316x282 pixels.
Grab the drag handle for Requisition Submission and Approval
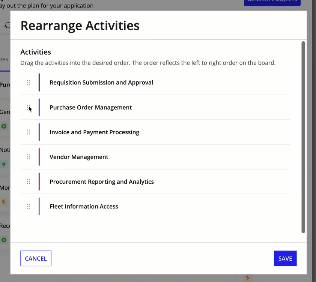point(29,82)
